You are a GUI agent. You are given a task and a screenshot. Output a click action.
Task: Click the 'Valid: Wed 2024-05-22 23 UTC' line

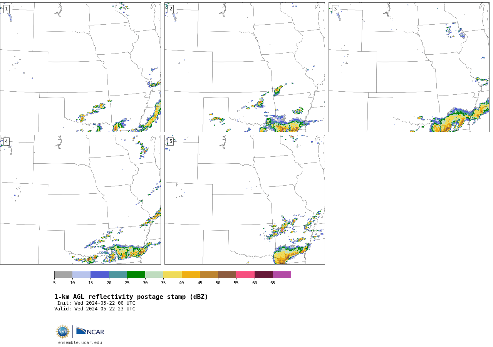(95, 309)
